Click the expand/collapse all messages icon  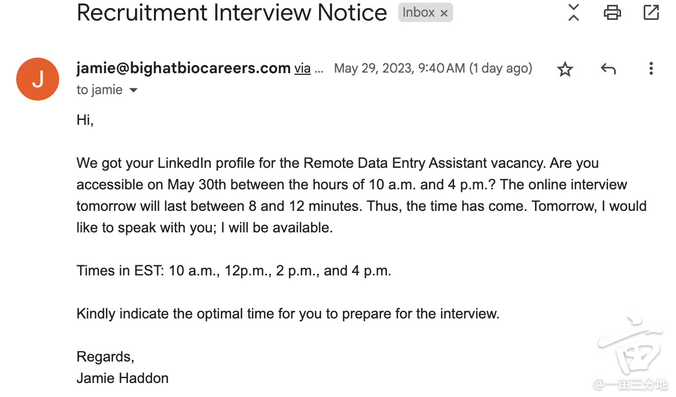[x=574, y=12]
